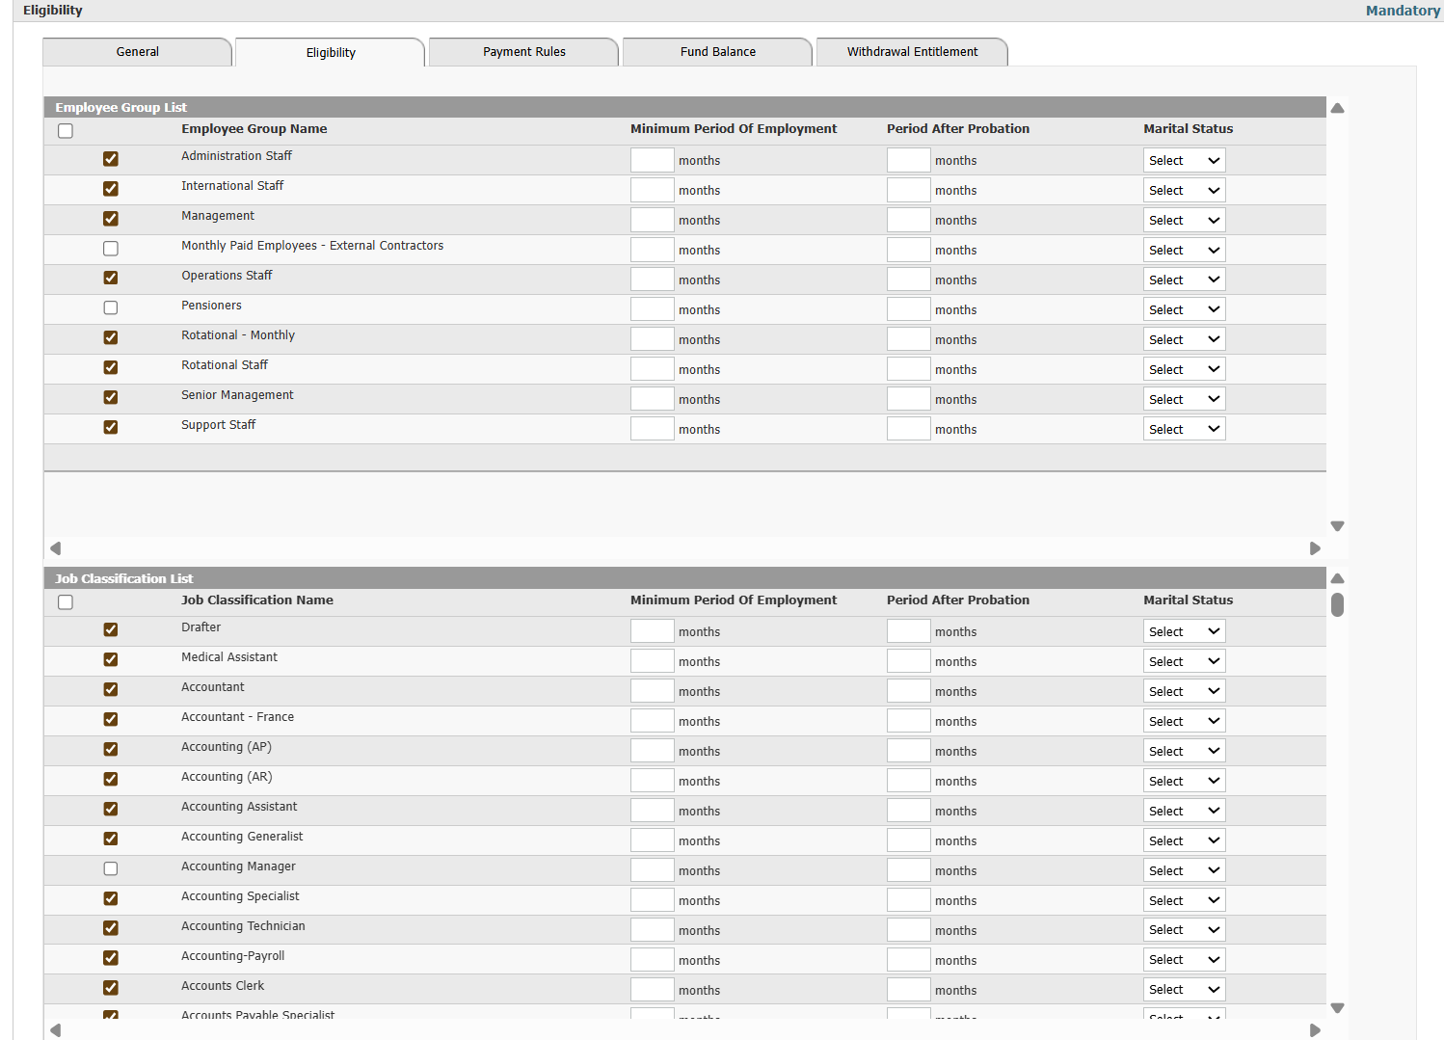Enable the Pensioners checkbox
This screenshot has height=1040, width=1444.
(111, 308)
